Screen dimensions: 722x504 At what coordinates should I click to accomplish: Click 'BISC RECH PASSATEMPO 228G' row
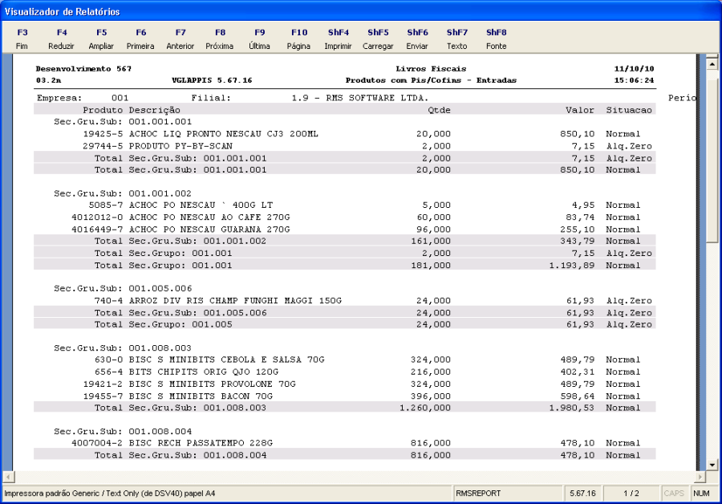point(344,443)
